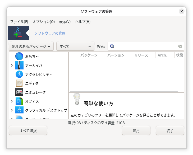Sort by the パッケージ column header
Screen dimensions: 193x155
pos(91,55)
